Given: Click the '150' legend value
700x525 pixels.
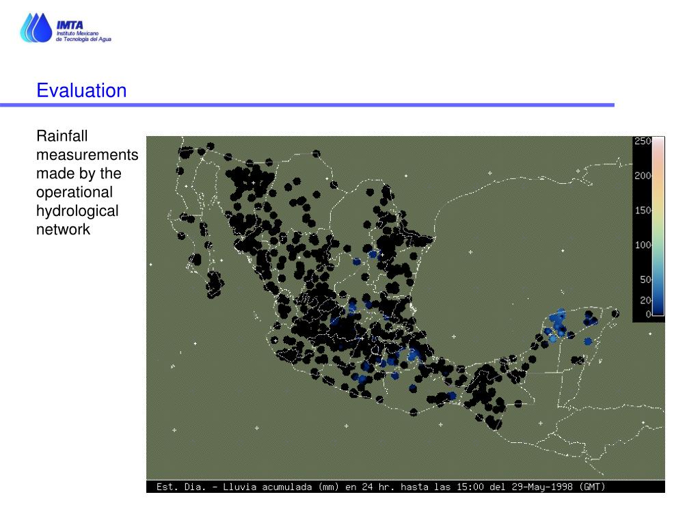Looking at the screenshot, I should point(643,211).
